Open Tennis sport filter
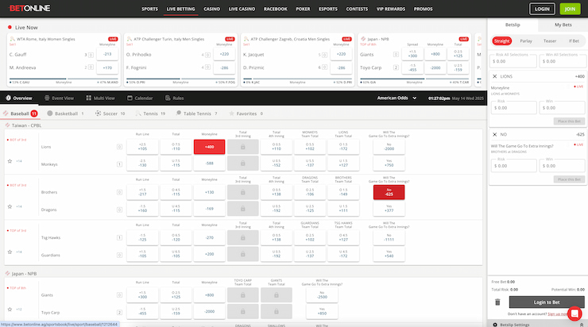588x327 pixels. coord(150,113)
